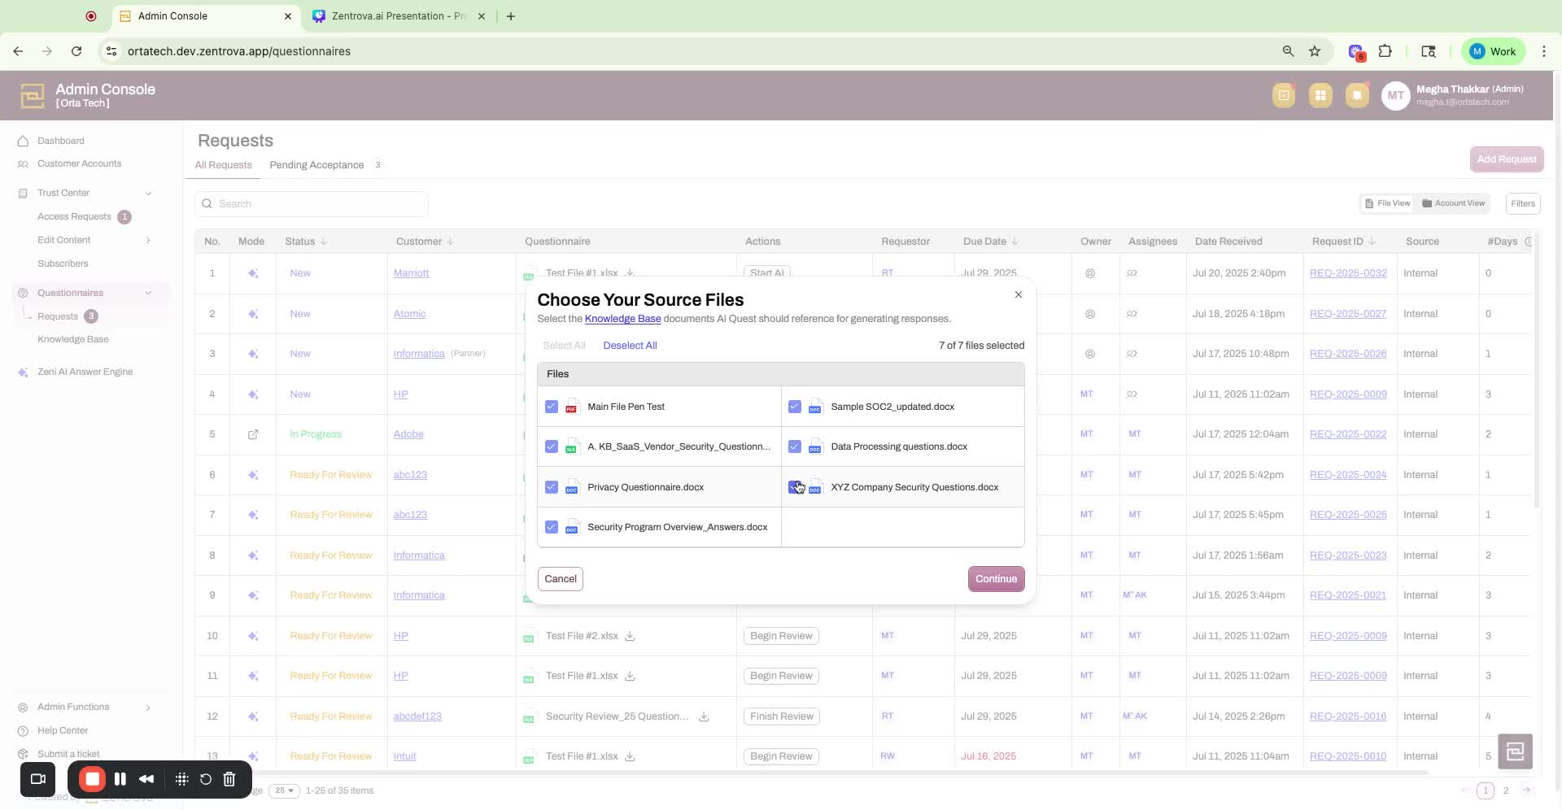The height and width of the screenshot is (810, 1562).
Task: Click Finish Review for row 12
Action: point(781,716)
